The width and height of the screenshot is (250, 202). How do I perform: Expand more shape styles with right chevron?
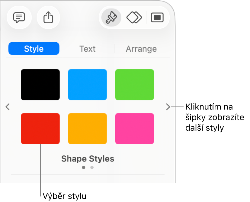click(x=168, y=107)
